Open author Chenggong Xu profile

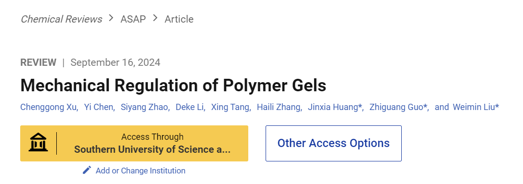point(49,107)
